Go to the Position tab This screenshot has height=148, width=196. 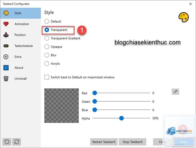(20, 35)
